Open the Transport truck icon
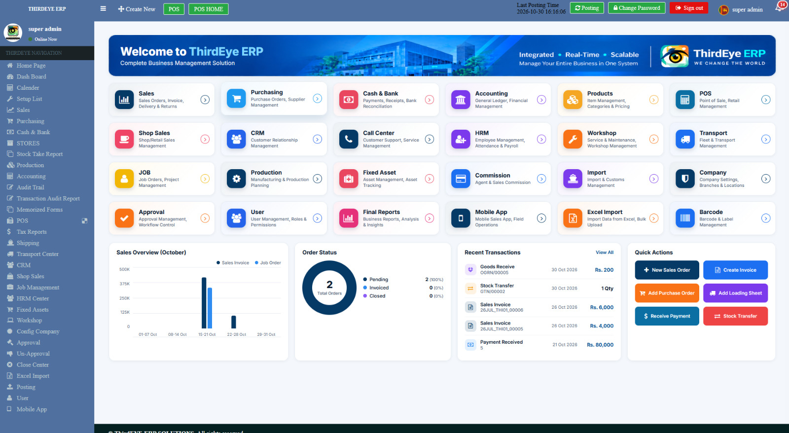Image resolution: width=789 pixels, height=433 pixels. pos(685,139)
